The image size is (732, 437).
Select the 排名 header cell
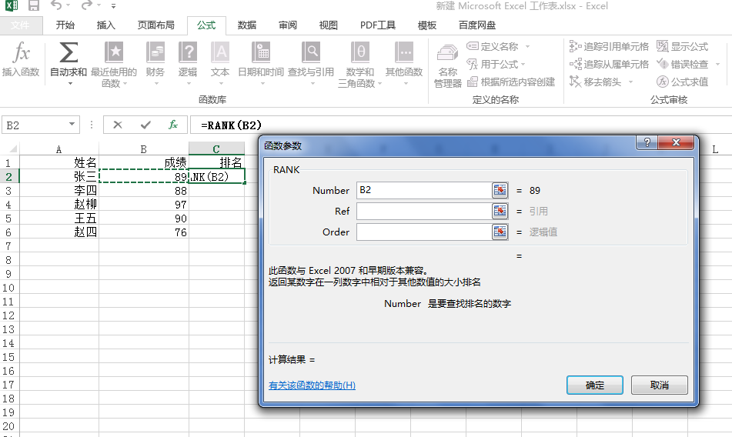pos(216,163)
